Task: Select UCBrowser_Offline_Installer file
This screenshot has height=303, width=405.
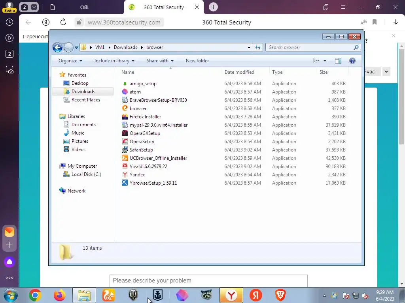Action: [158, 158]
